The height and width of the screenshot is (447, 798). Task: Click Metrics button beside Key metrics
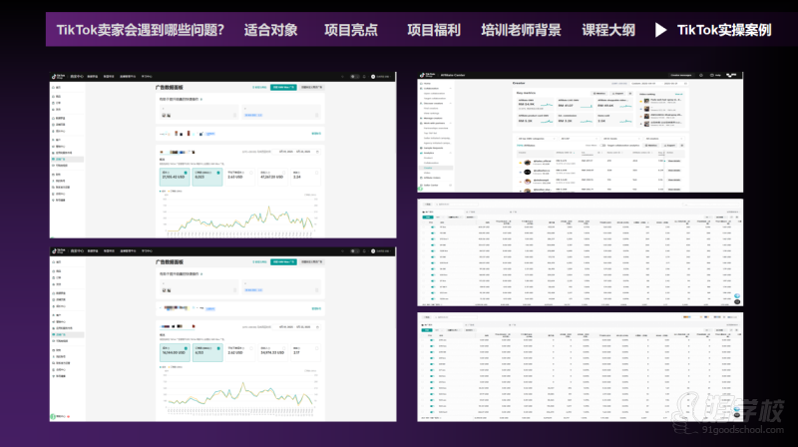[x=599, y=93]
